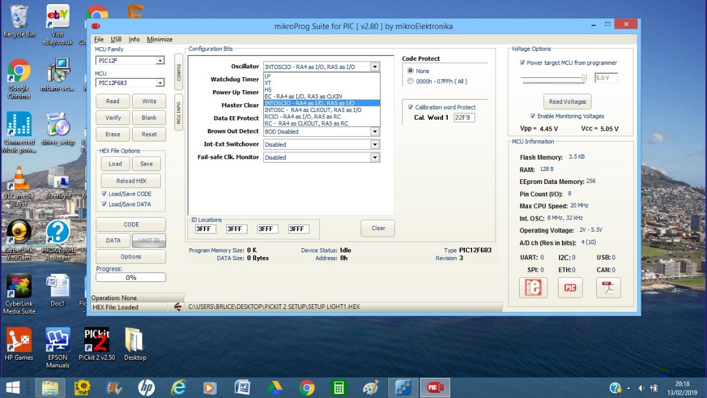
Task: Open VLC media player desktop icon
Action: [19, 187]
